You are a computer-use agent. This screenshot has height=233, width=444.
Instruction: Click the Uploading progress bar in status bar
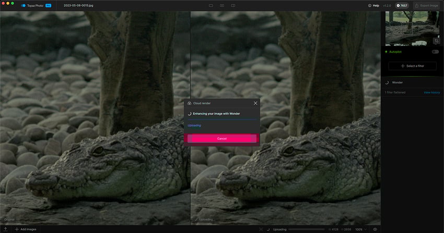click(307, 229)
